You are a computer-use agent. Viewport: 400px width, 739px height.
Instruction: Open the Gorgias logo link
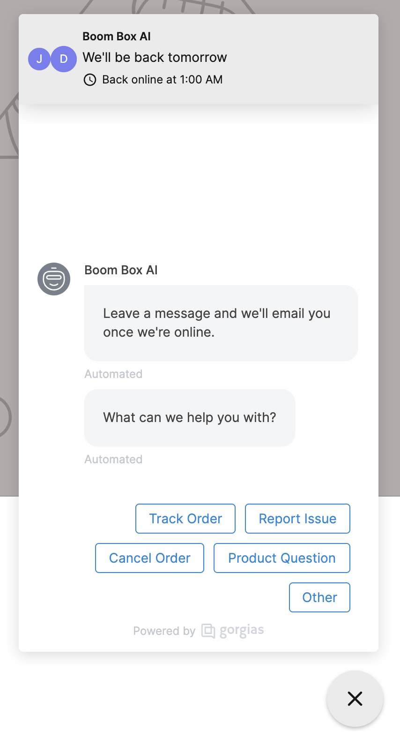pos(208,631)
